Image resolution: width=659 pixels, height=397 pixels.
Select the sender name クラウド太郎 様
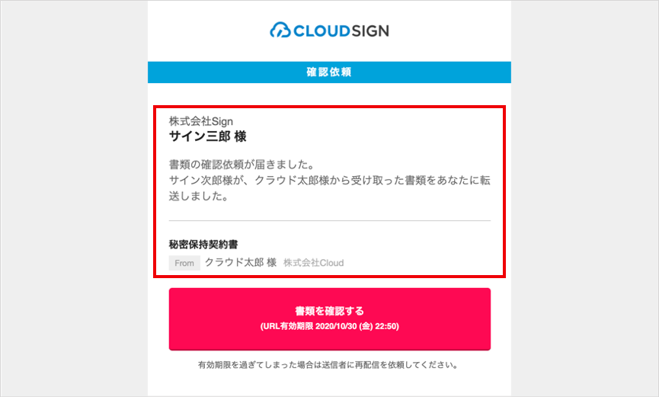241,262
